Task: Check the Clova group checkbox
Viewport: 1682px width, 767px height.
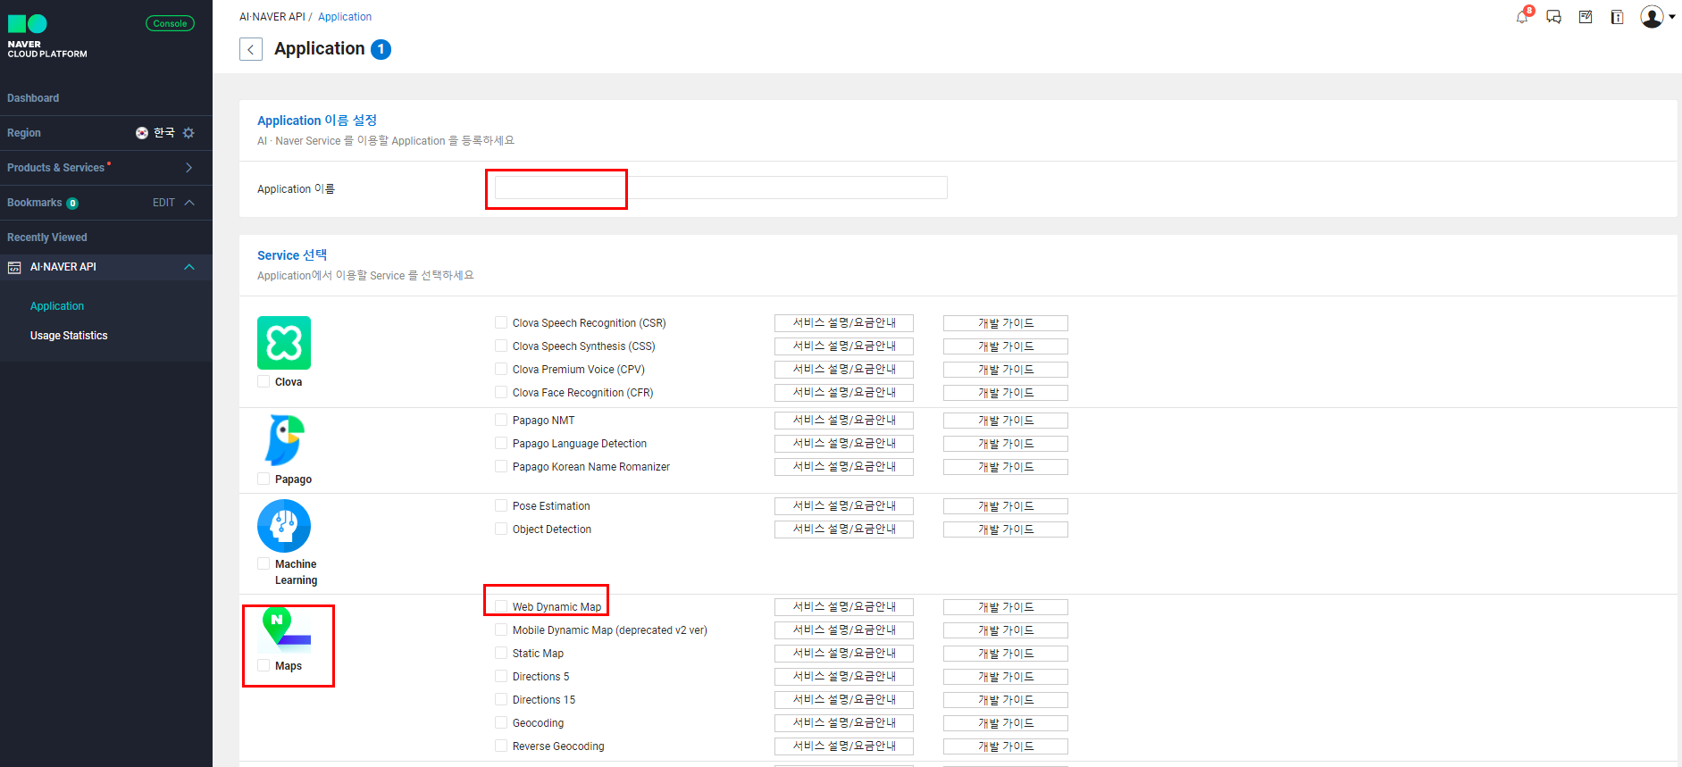Action: click(x=264, y=381)
